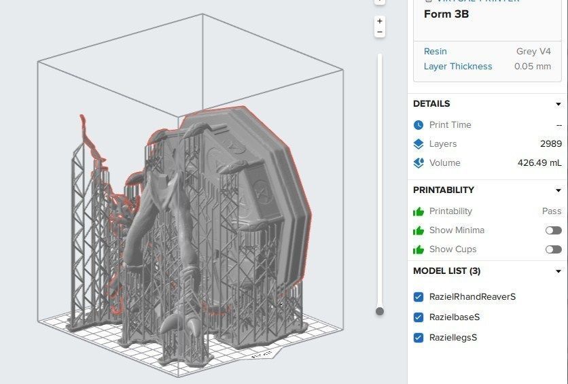Viewport: 568px width, 384px height.
Task: Open the Layer Thickness setting link
Action: point(458,67)
